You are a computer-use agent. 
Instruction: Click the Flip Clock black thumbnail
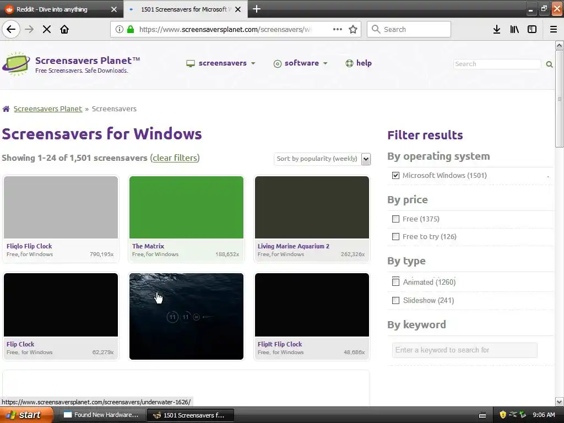61,305
